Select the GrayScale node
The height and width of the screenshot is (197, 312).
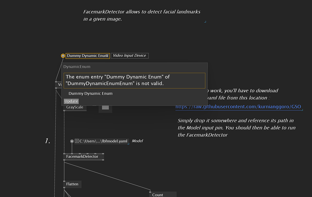coord(74,107)
